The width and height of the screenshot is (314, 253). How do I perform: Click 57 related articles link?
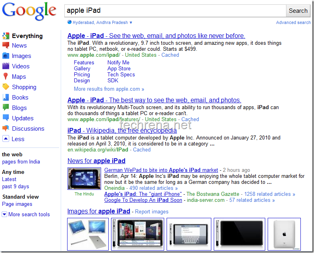click(x=252, y=200)
